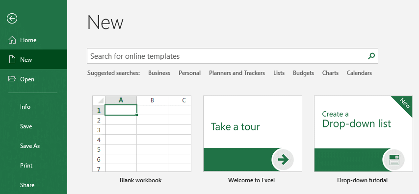Click the back arrow circle icon

tap(12, 19)
